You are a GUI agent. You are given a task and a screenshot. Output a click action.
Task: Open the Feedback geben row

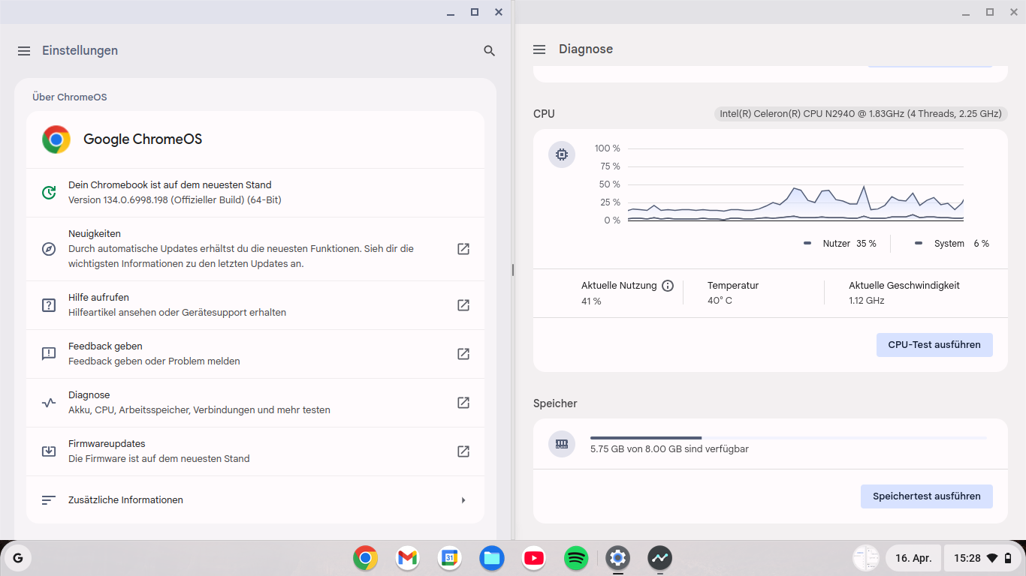point(255,354)
